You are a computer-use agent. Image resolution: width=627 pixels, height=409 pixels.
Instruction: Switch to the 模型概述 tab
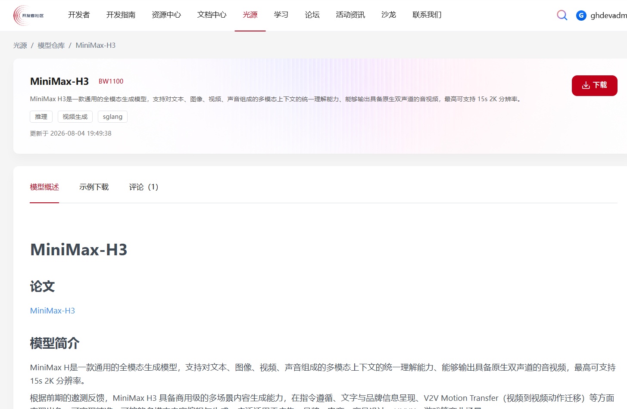click(x=44, y=187)
